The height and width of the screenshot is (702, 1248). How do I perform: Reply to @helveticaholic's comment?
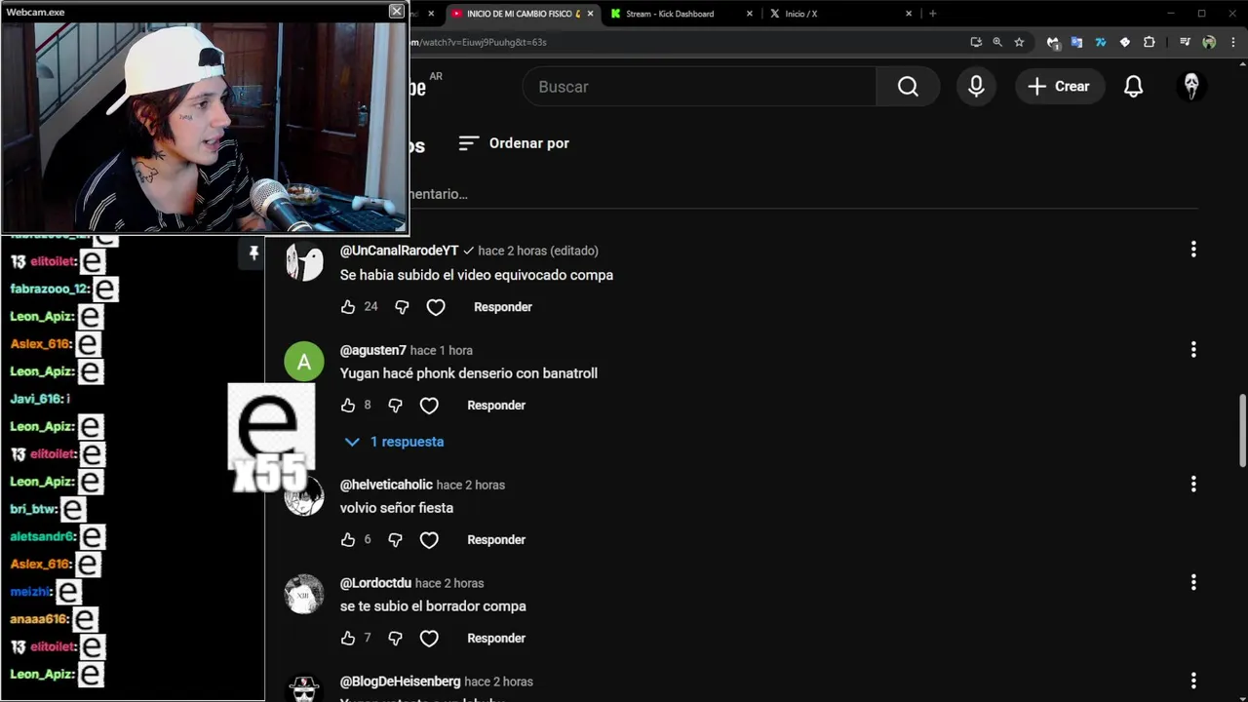496,540
